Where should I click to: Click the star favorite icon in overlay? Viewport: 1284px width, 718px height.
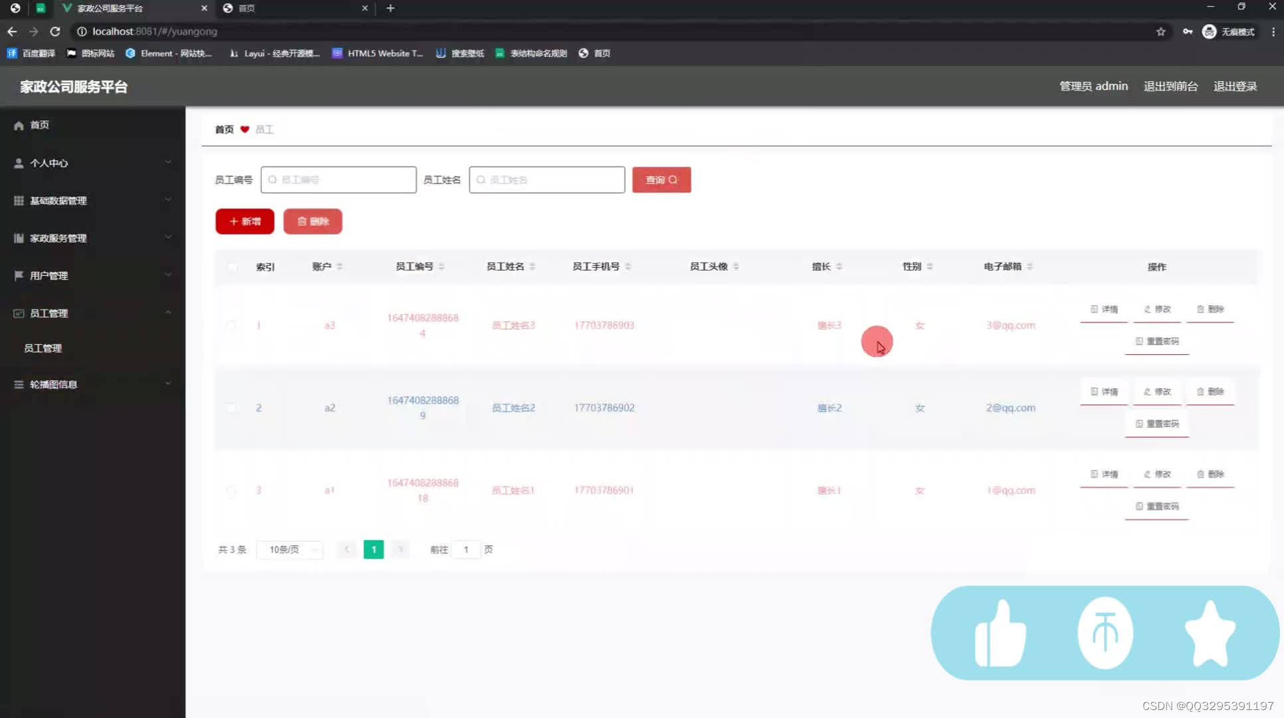point(1210,633)
